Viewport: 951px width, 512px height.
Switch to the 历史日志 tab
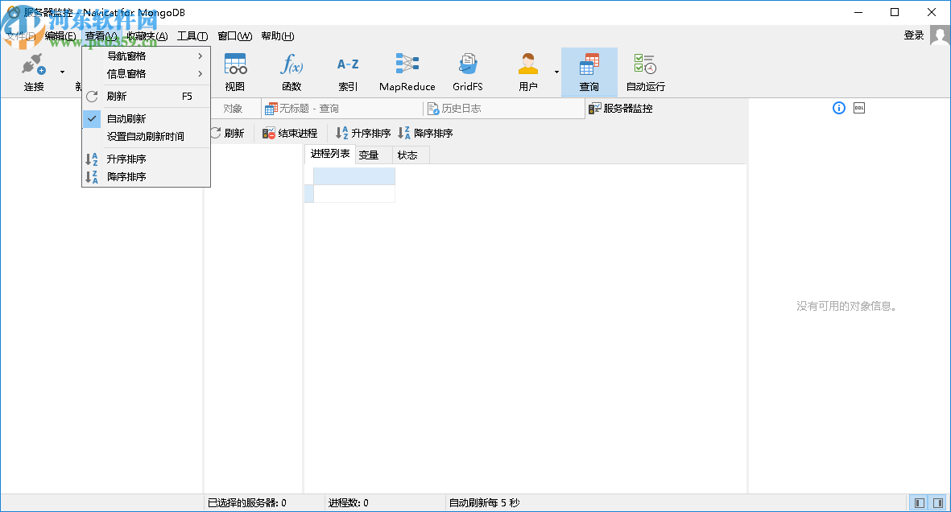(503, 109)
